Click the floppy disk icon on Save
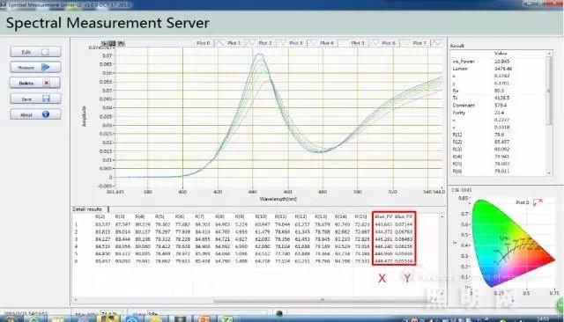The height and width of the screenshot is (322, 564). 46,99
